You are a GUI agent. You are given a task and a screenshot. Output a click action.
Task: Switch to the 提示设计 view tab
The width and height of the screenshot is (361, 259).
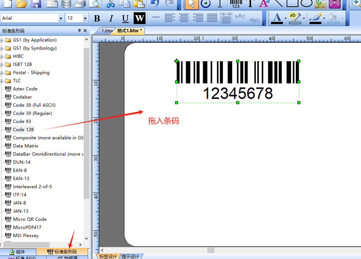click(x=131, y=256)
